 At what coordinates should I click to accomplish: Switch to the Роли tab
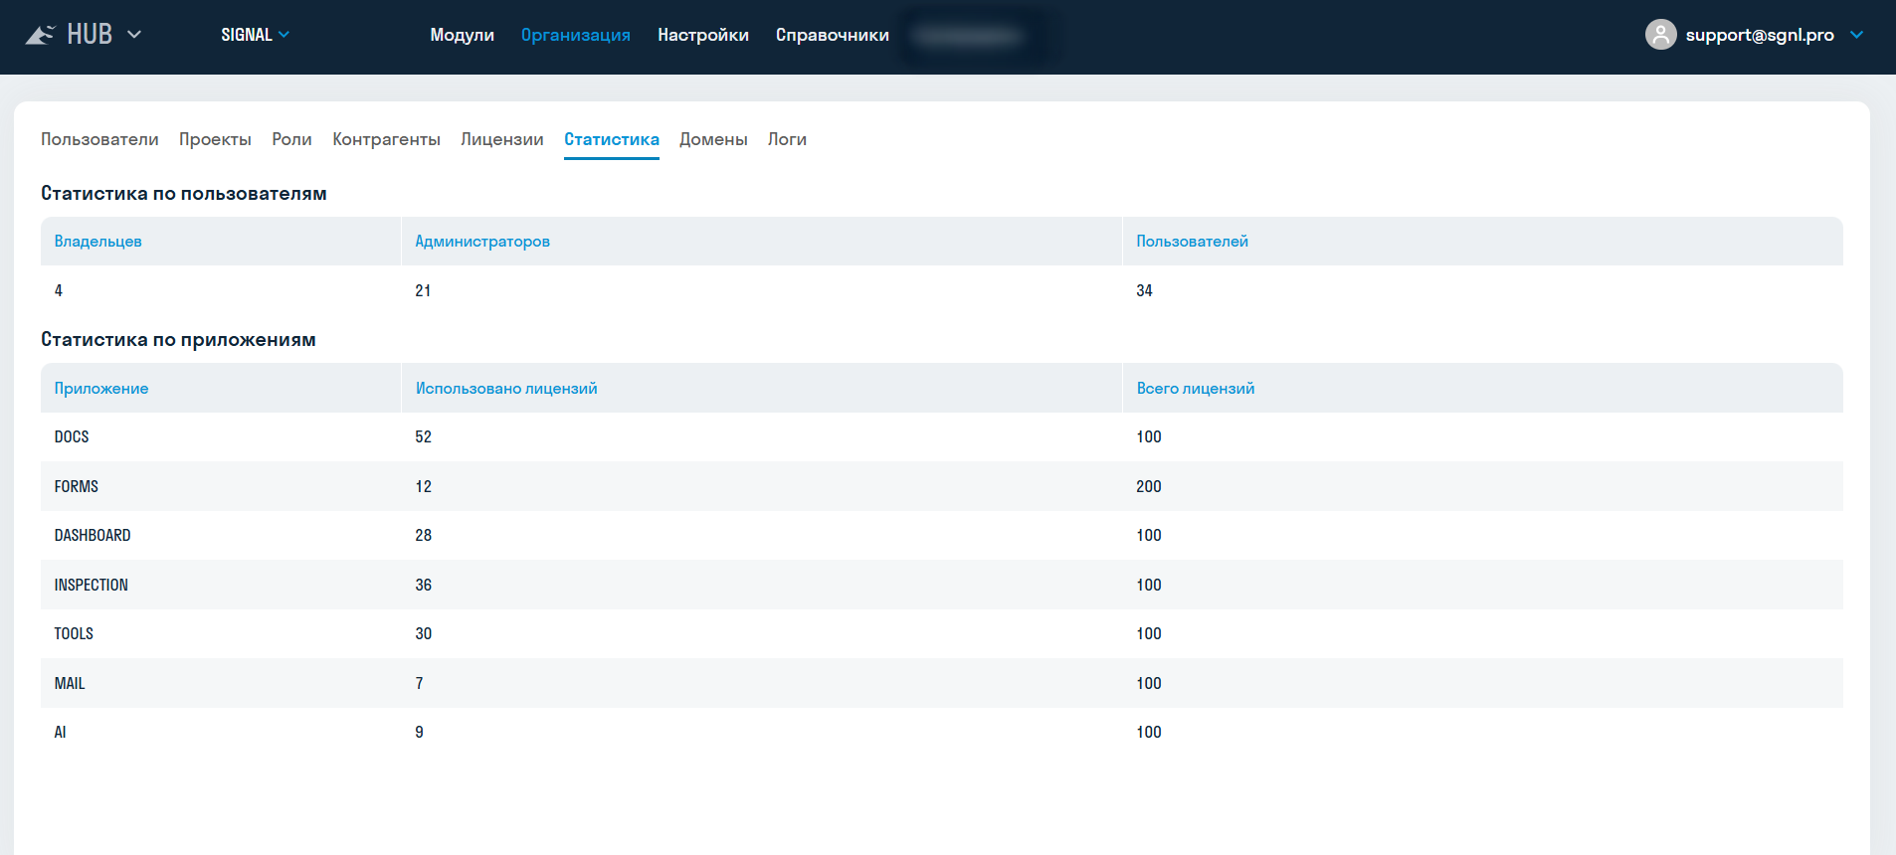[x=291, y=139]
